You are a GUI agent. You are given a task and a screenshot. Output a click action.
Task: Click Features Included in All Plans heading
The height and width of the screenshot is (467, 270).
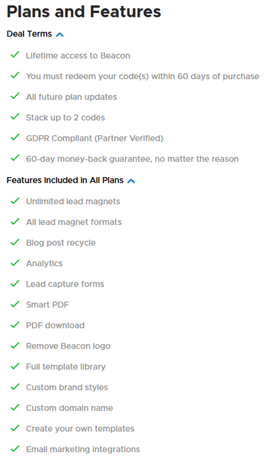(x=65, y=180)
